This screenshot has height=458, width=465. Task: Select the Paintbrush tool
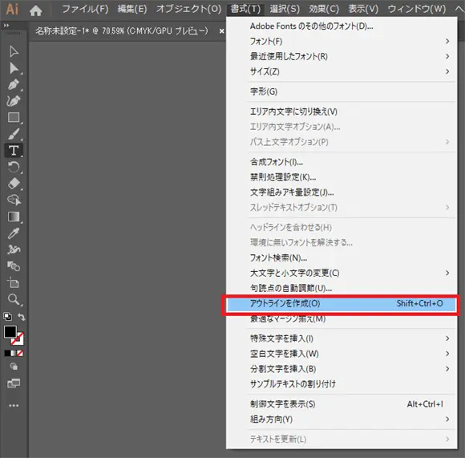pos(14,134)
